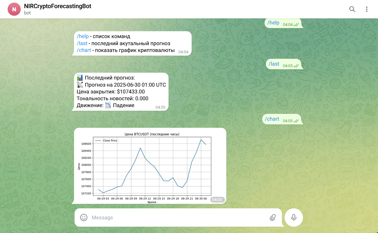Screen dimensions: 378x233
Task: Click the falling chart emoji after Движение
Action: pyautogui.click(x=107, y=105)
